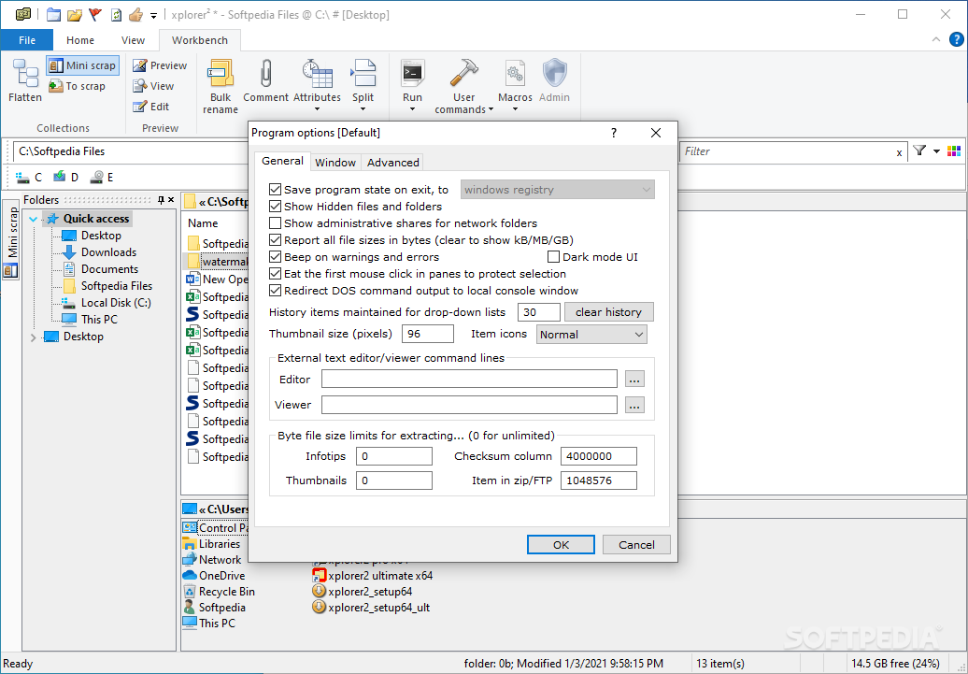Click the User commands hammer icon
Screen dimensions: 968x674
464,74
